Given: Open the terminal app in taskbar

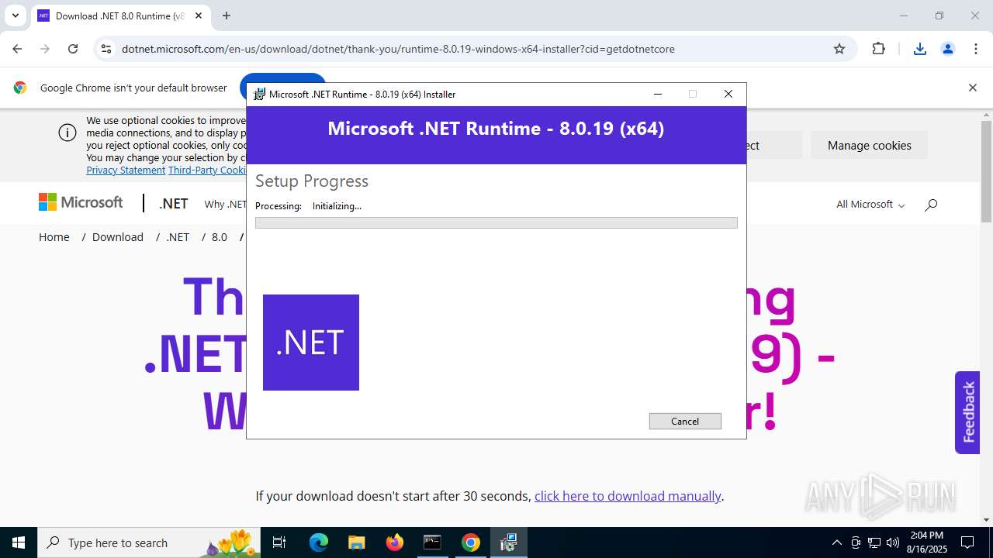Looking at the screenshot, I should [432, 542].
